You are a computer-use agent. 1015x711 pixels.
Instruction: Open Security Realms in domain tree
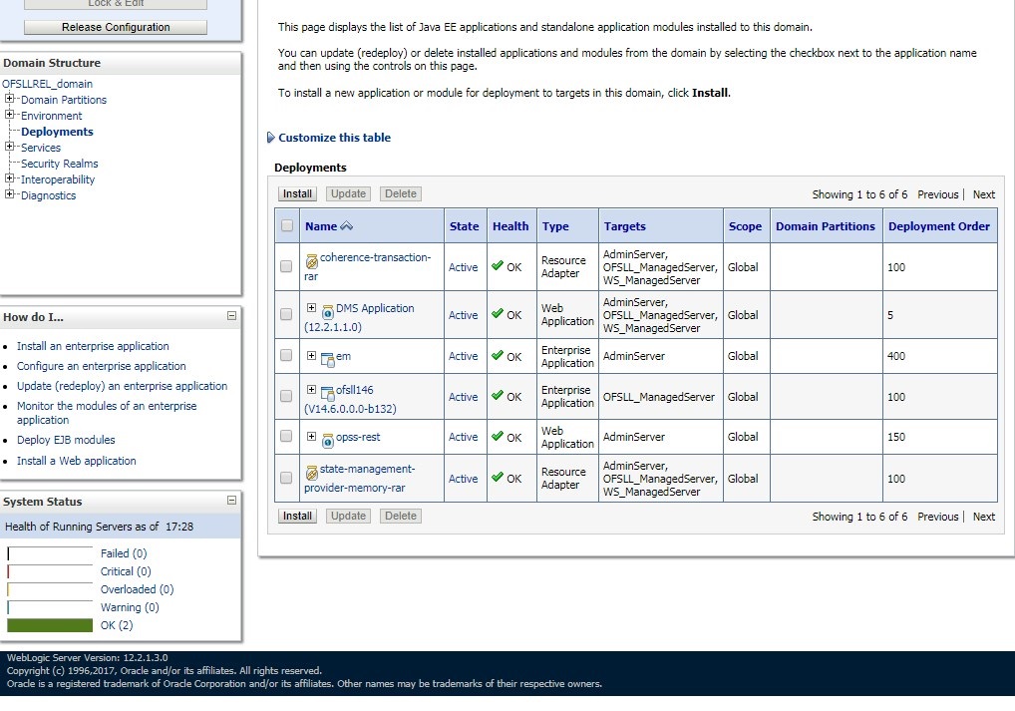pos(60,164)
